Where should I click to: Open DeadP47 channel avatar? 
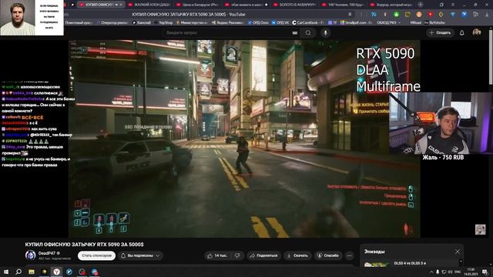tap(31, 255)
